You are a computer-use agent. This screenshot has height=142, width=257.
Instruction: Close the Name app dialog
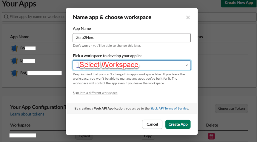[188, 18]
